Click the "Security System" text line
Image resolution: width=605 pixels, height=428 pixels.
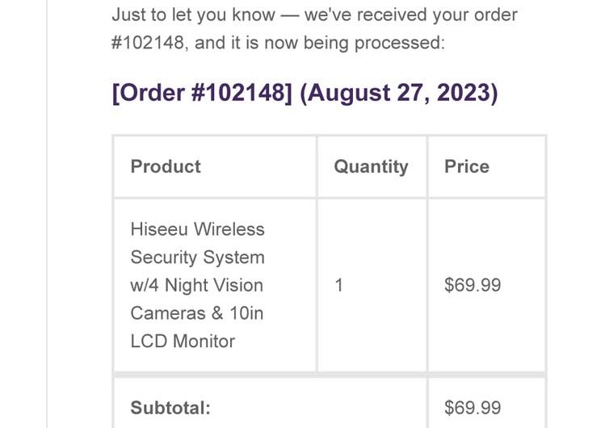197,257
